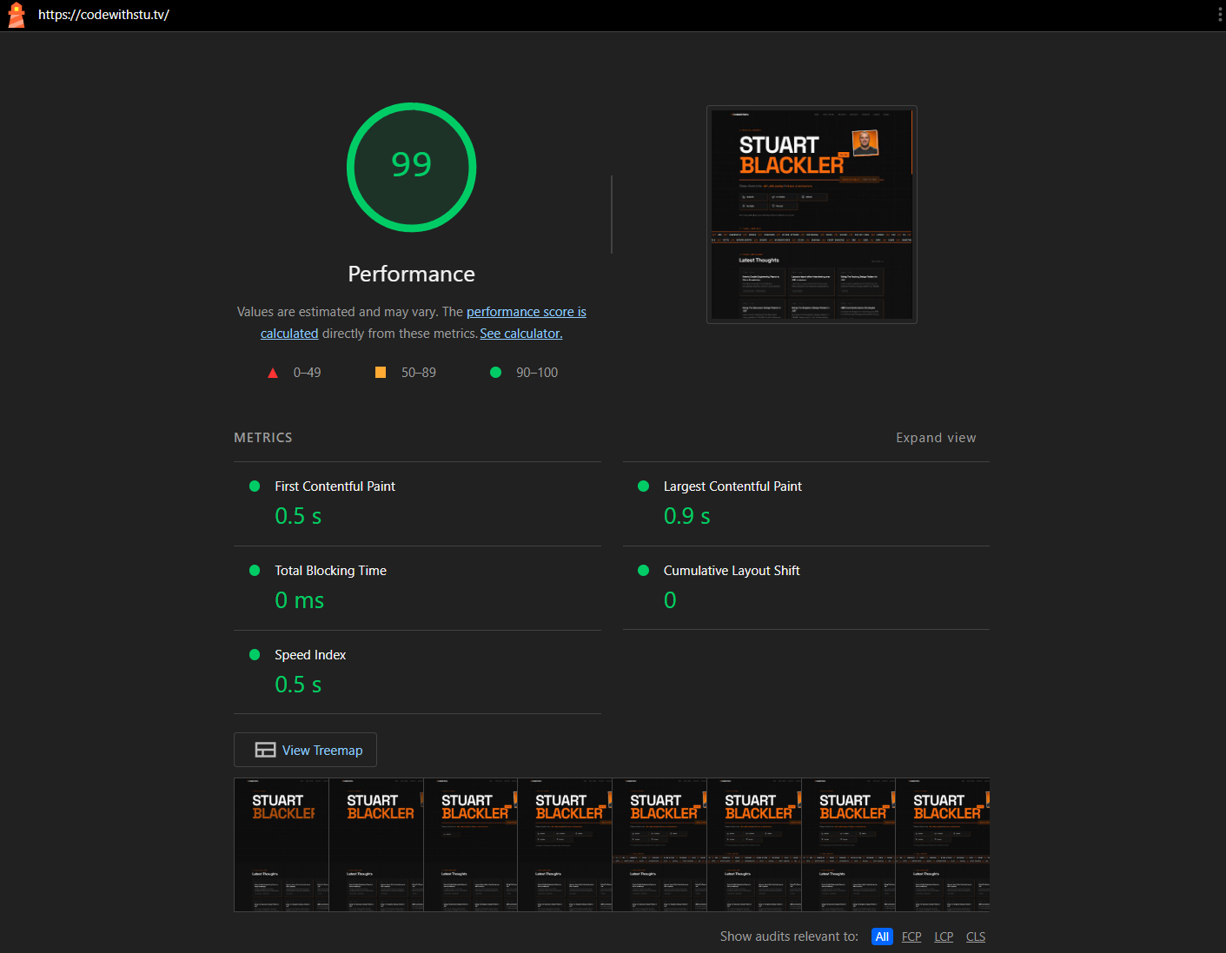Click the green dot beside Largest Contentful Paint
The height and width of the screenshot is (953, 1226).
[x=643, y=486]
